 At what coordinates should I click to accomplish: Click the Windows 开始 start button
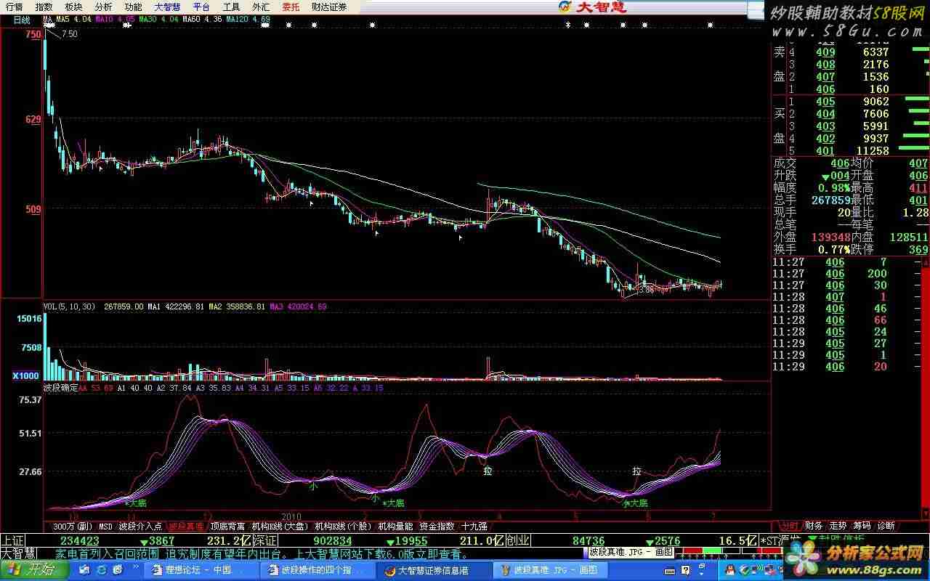pos(34,570)
